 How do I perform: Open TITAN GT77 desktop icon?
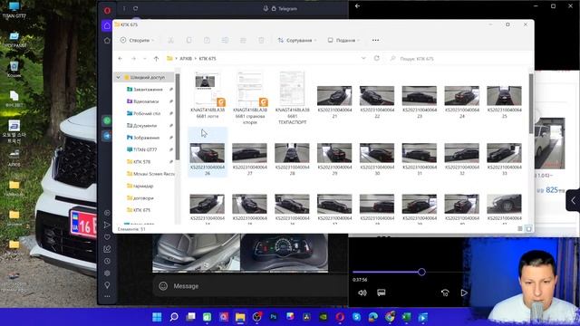(x=14, y=10)
